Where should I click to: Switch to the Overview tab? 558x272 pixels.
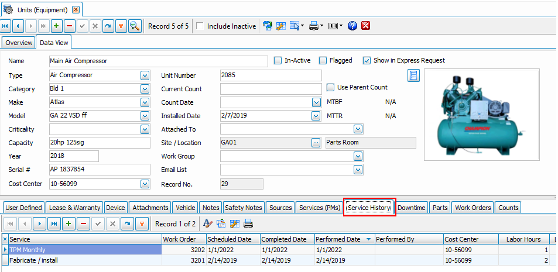click(19, 43)
